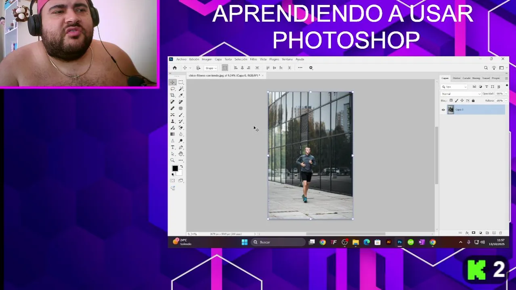Open the Discover lightbulb icon
This screenshot has height=290, width=516.
pos(493,68)
